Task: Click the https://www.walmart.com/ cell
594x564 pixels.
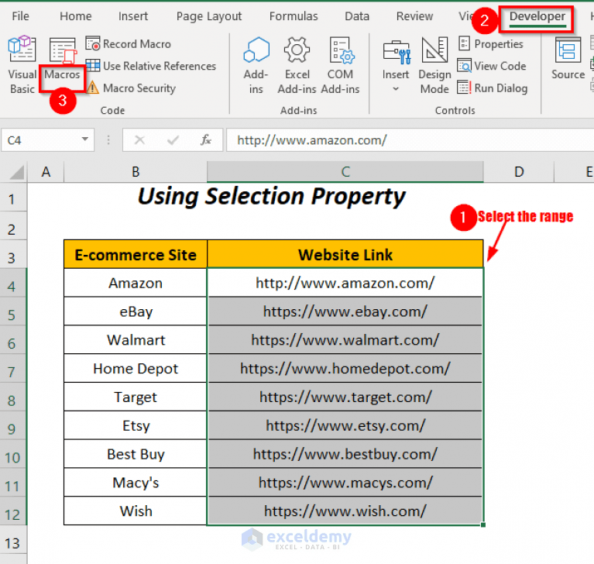Action: click(x=345, y=340)
